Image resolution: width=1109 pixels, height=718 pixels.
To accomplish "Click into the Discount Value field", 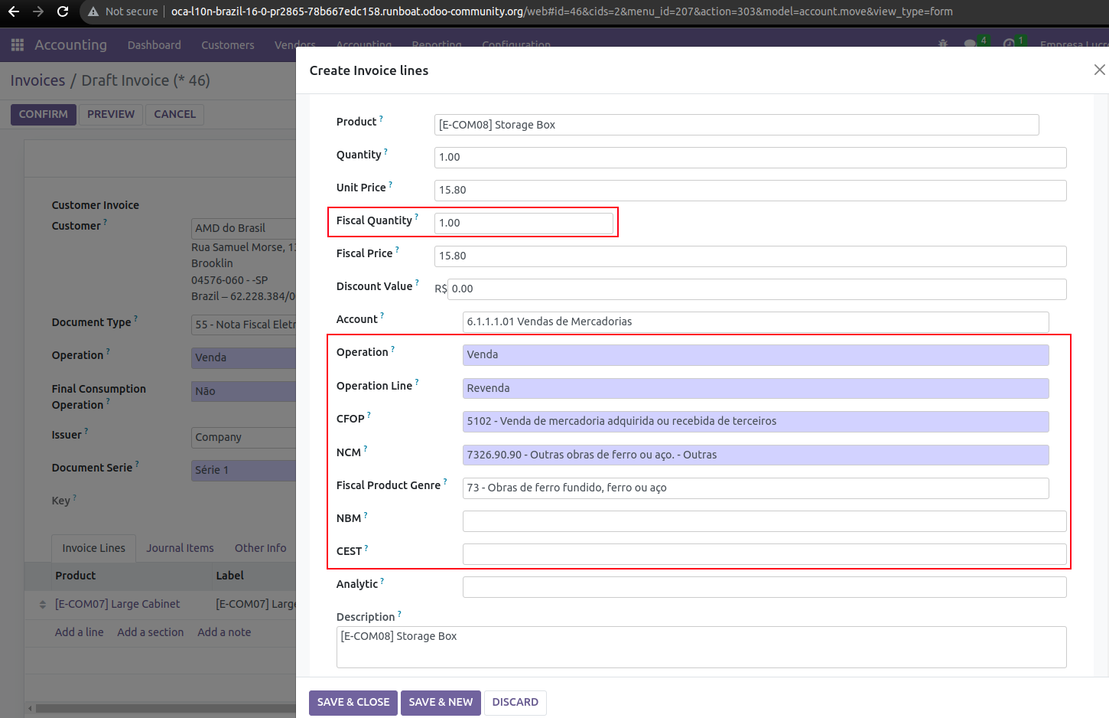I will (756, 289).
